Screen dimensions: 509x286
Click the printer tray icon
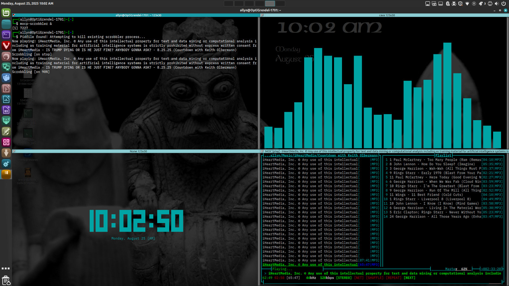click(490, 3)
